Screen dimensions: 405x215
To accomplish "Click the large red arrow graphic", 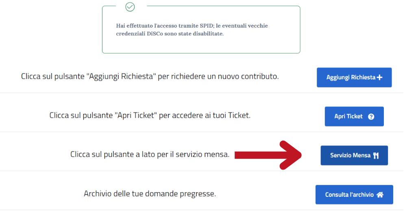I will tap(268, 155).
